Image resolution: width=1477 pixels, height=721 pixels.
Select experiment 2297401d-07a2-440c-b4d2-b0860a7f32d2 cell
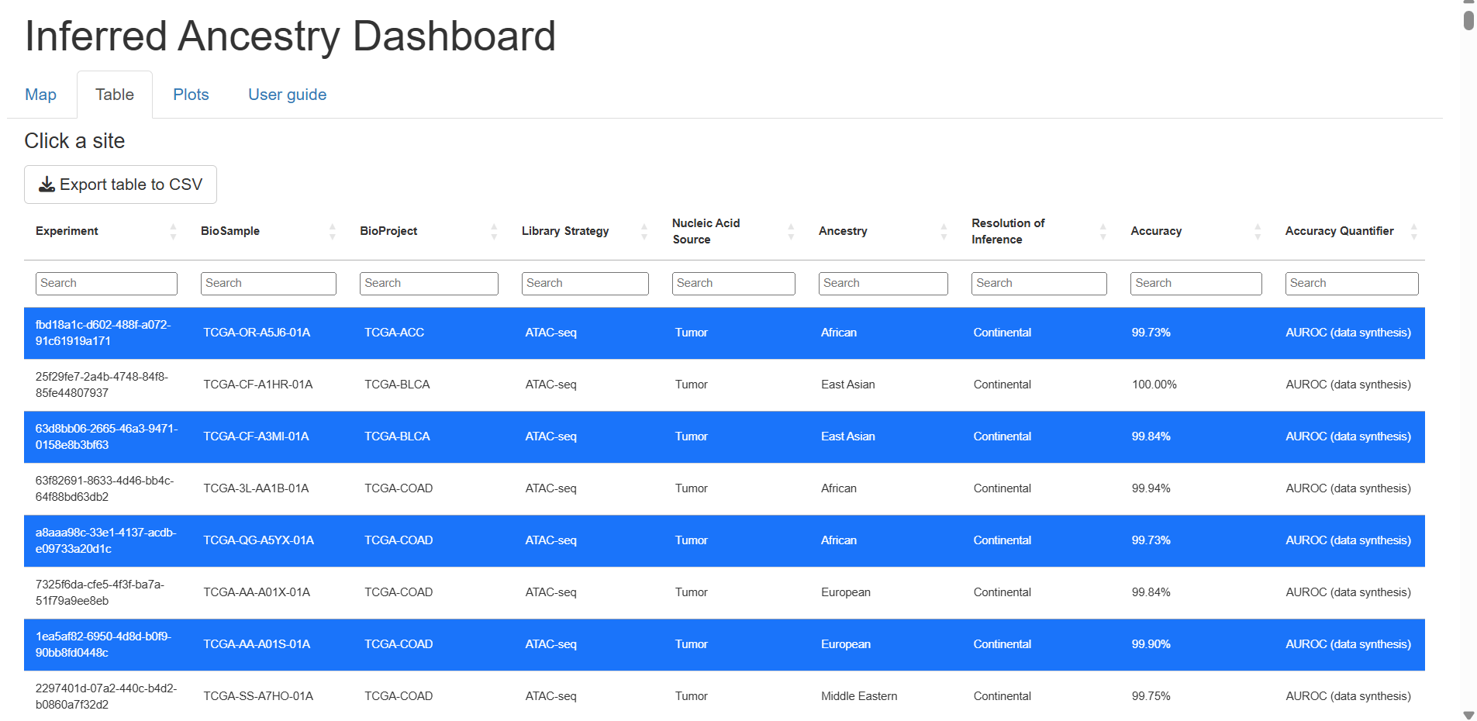click(106, 696)
